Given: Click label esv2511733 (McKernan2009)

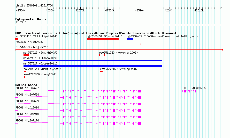Looking at the screenshot, I should [x=118, y=53].
